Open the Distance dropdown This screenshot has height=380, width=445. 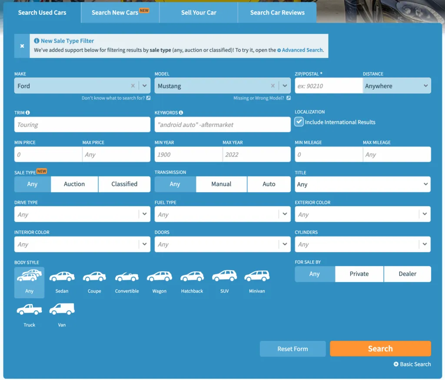point(396,86)
